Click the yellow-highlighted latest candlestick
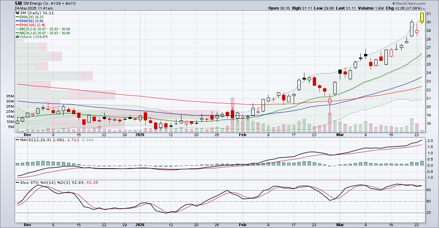 (422, 18)
